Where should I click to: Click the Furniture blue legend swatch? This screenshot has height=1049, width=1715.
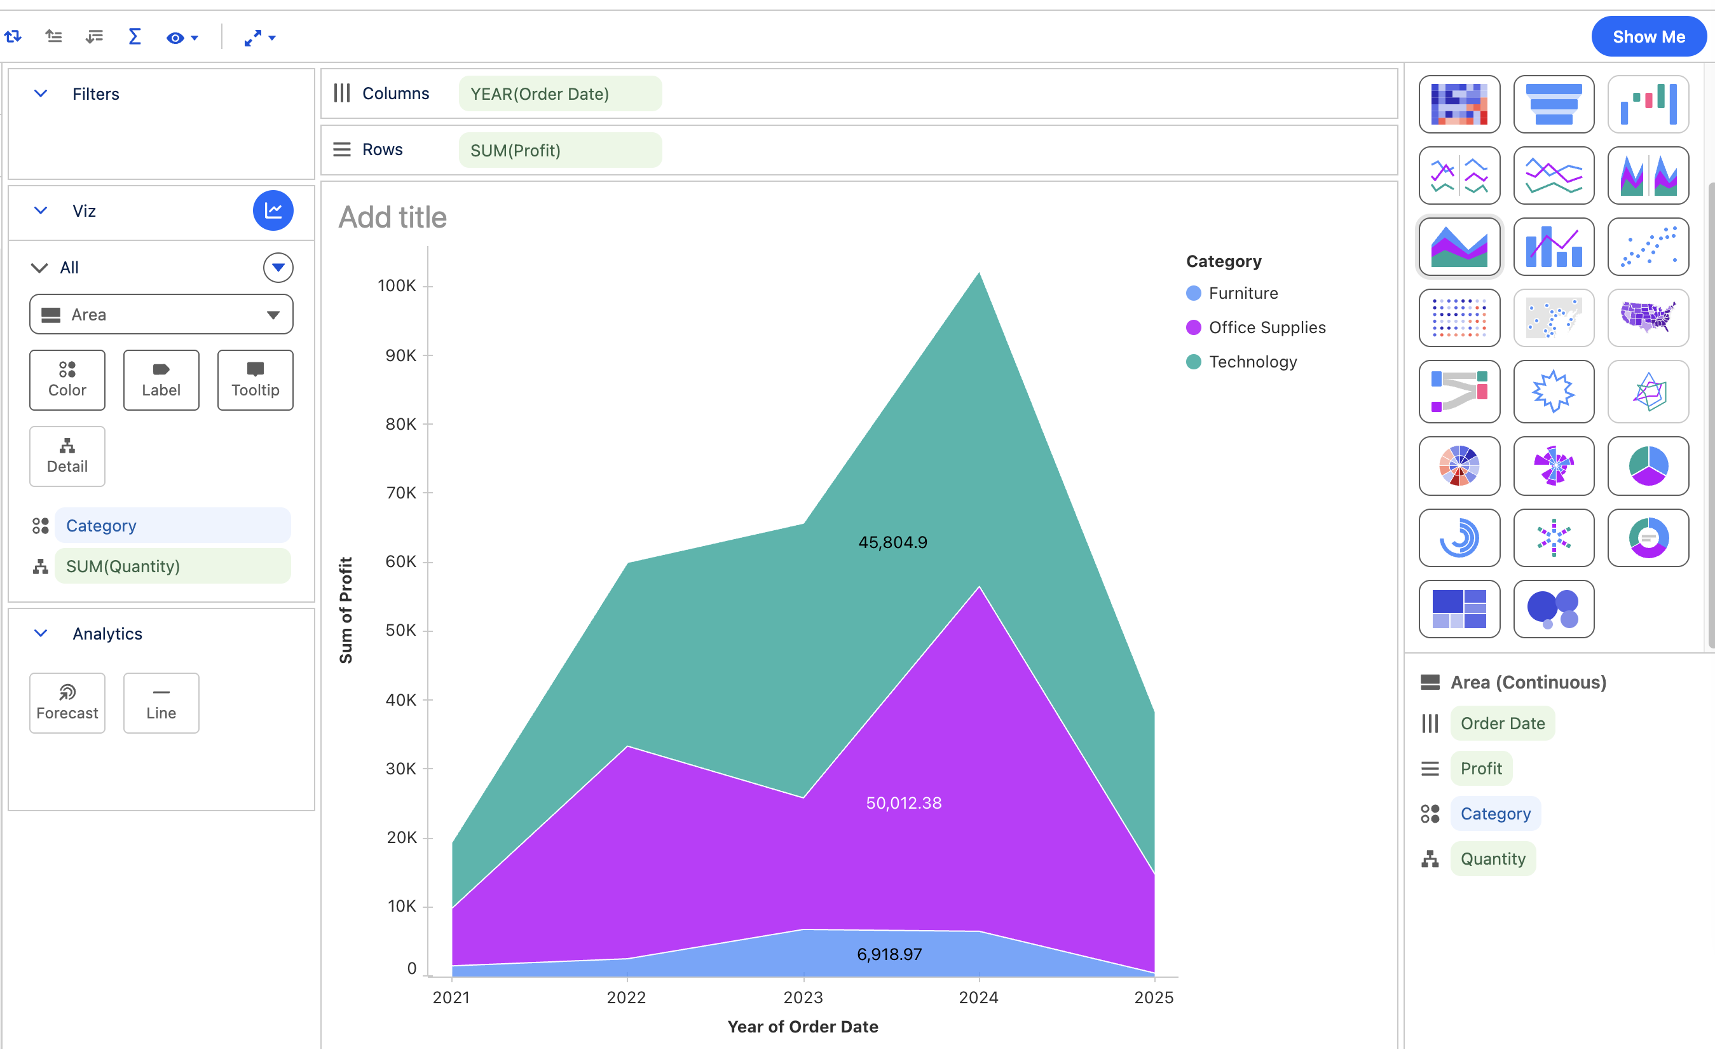pyautogui.click(x=1194, y=293)
